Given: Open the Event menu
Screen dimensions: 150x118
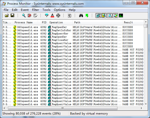Looking at the screenshot, I should [x=25, y=10].
